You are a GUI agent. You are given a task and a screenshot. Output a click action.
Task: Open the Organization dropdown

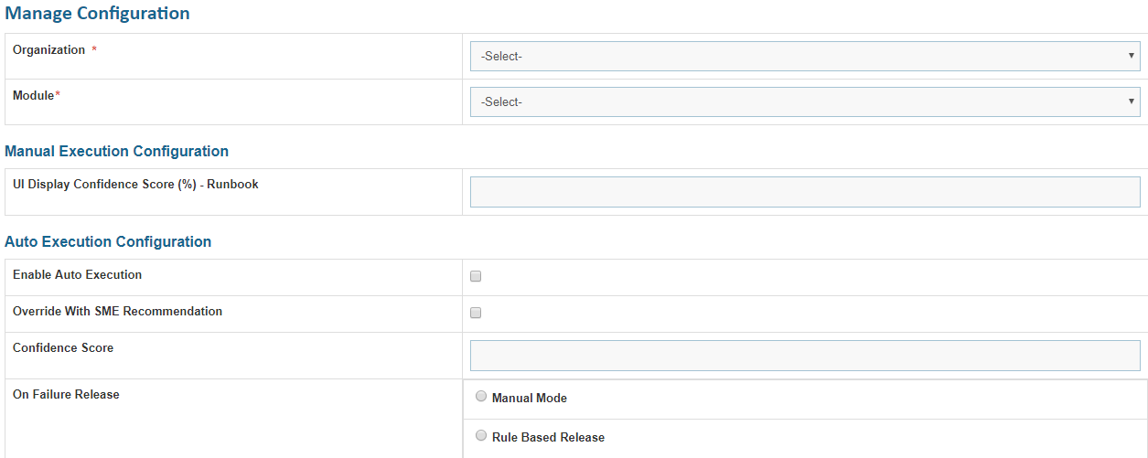(x=805, y=56)
